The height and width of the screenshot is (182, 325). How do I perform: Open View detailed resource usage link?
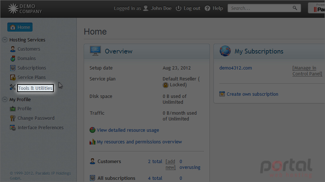[128, 130]
